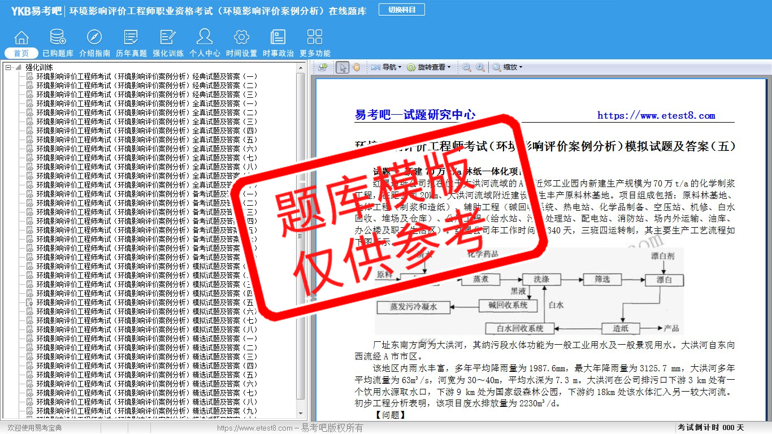Screen dimensions: 772x434
Task: Open the 导航 navigation dropdown
Action: 386,67
